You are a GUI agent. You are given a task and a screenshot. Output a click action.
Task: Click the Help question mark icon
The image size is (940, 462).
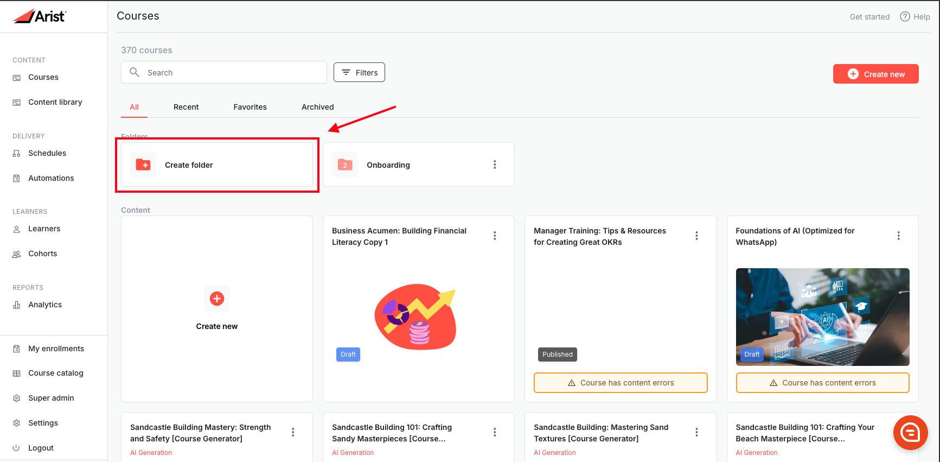[x=905, y=16]
